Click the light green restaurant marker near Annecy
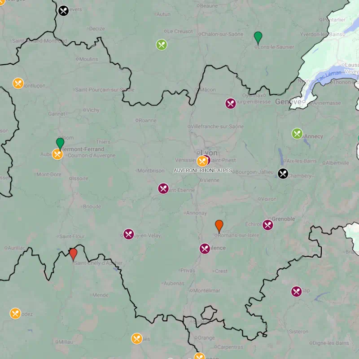This screenshot has height=359, width=359. pos(297,134)
